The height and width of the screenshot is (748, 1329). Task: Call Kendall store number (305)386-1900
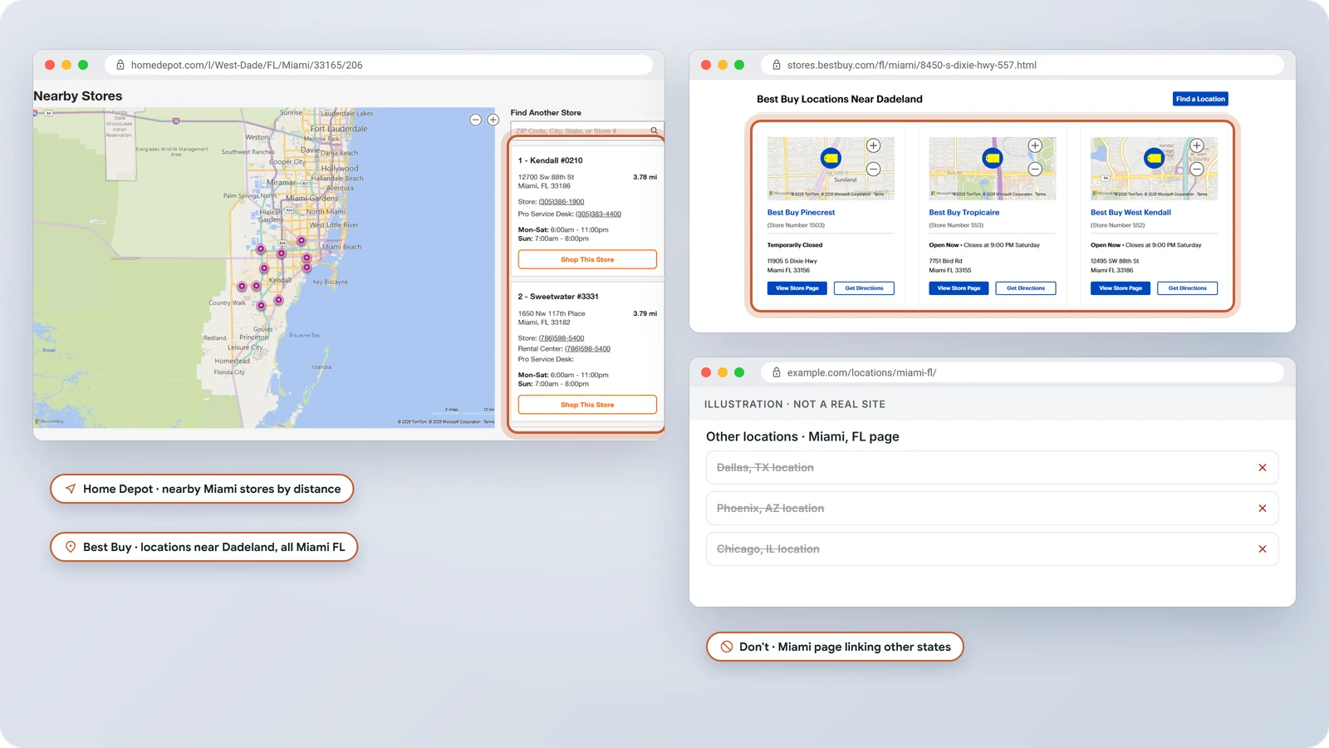pos(562,202)
